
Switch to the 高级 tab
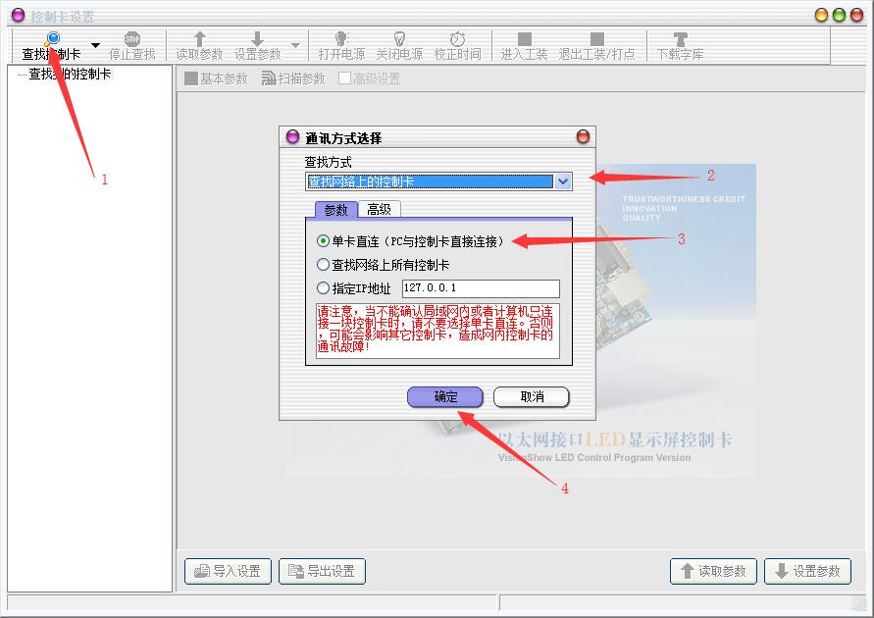pos(379,209)
